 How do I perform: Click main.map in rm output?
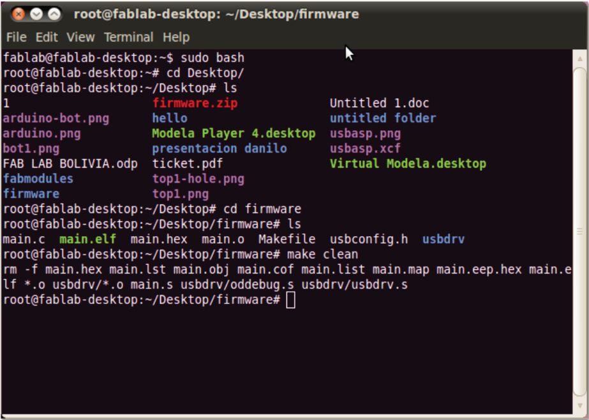(401, 270)
